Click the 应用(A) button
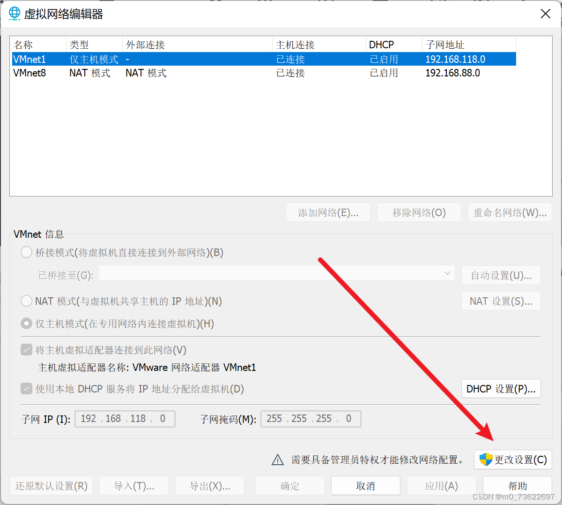The image size is (562, 505). click(442, 486)
